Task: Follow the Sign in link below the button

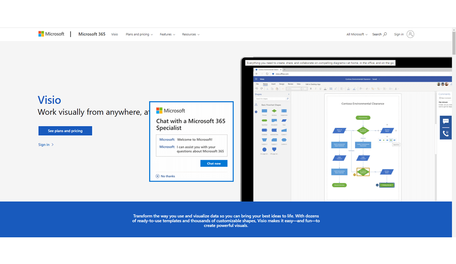Action: coord(46,145)
